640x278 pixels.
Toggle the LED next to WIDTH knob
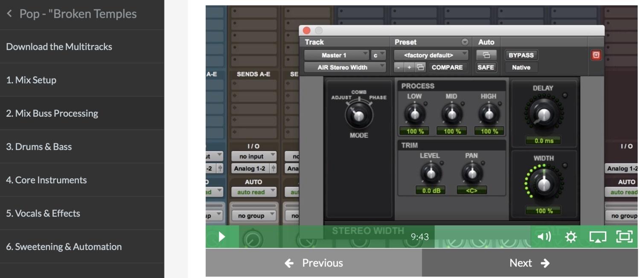pyautogui.click(x=565, y=165)
